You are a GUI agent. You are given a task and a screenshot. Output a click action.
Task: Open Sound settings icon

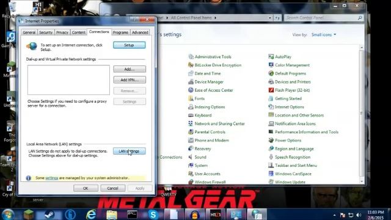(191, 157)
